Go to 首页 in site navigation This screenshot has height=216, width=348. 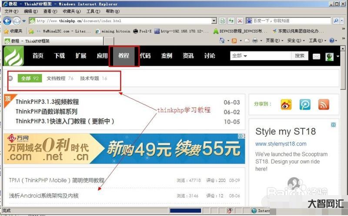coord(38,56)
